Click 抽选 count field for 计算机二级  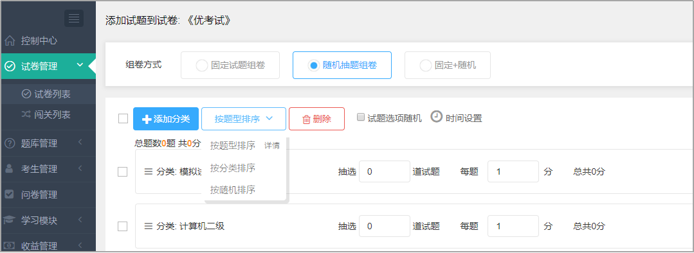(x=385, y=226)
